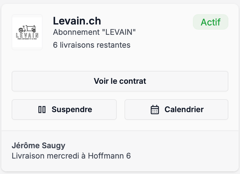Click the calendar icon on Calendrier
This screenshot has height=174, width=240.
tap(155, 110)
